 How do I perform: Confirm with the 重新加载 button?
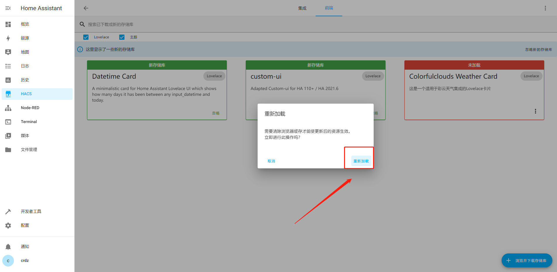pyautogui.click(x=361, y=161)
